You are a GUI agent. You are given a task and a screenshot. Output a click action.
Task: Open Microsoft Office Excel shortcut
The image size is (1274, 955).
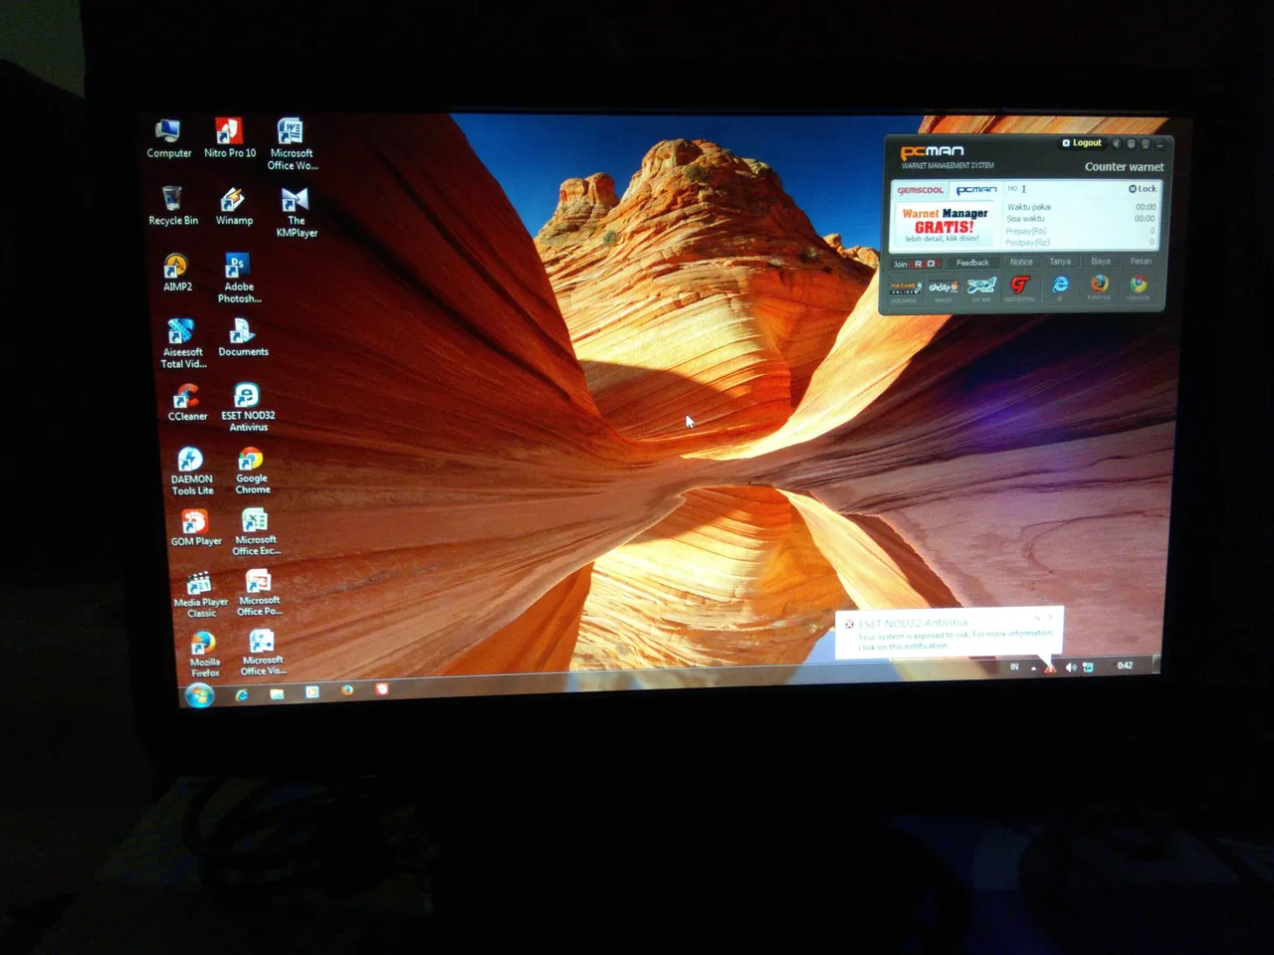coord(256,532)
